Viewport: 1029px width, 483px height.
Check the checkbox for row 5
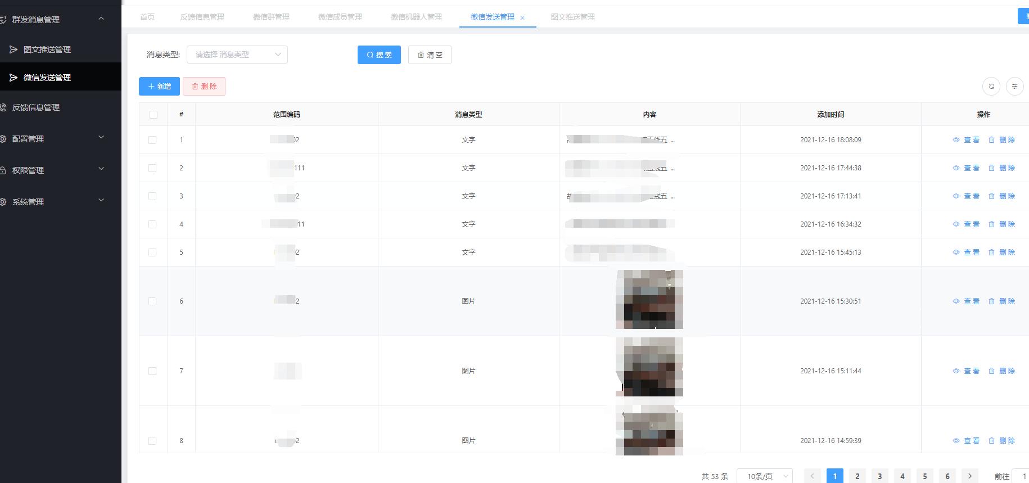152,252
